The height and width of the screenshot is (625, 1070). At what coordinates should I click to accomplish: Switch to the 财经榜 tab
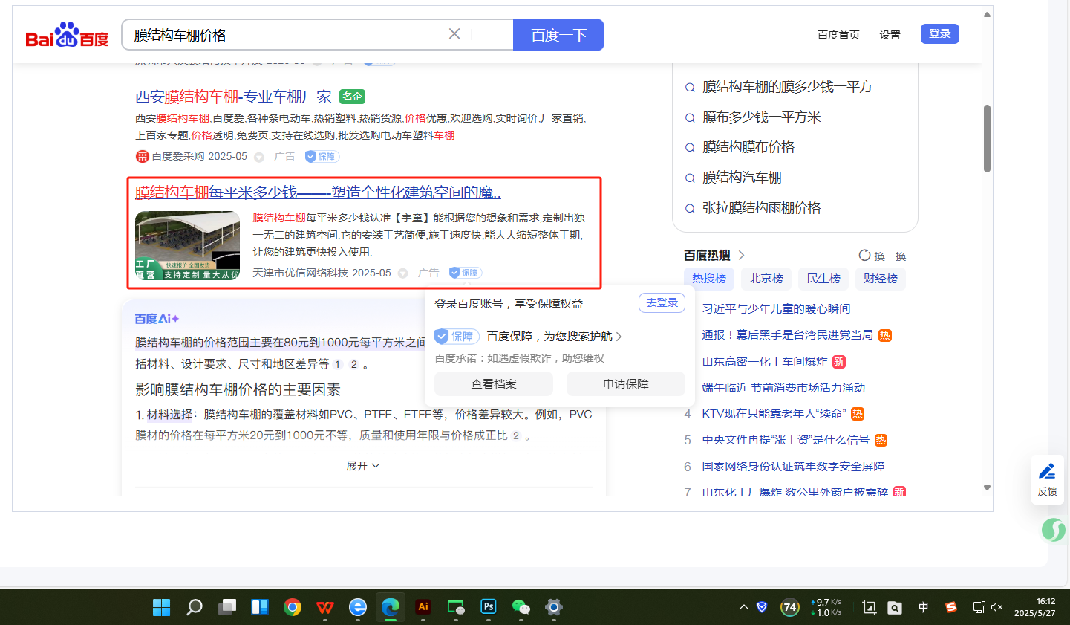(880, 279)
